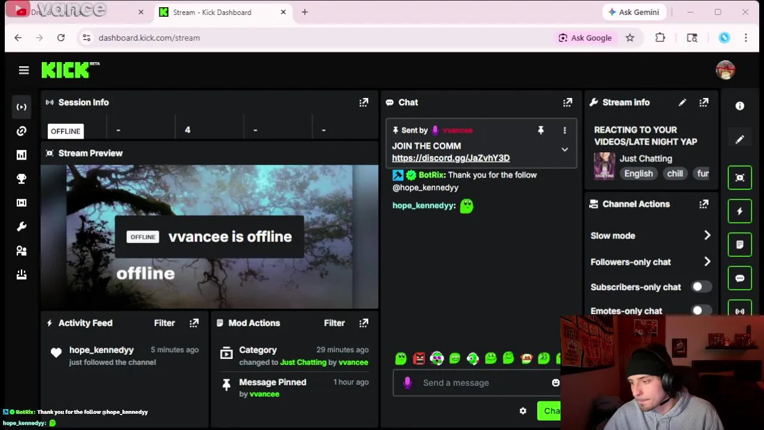Open the hamburger navigation menu
The width and height of the screenshot is (764, 430).
click(x=24, y=70)
